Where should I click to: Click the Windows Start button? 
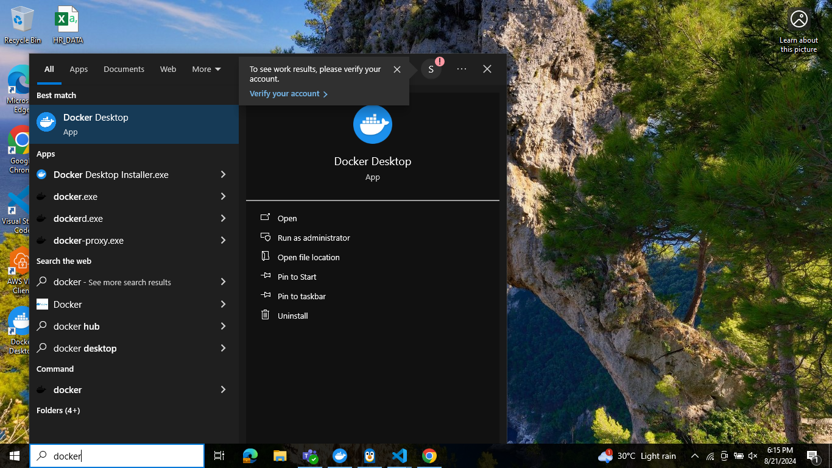(x=15, y=456)
